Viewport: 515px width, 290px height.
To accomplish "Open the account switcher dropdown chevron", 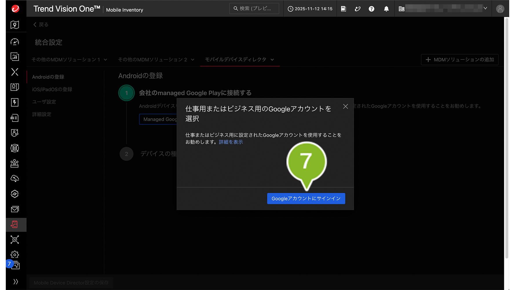I will point(485,8).
